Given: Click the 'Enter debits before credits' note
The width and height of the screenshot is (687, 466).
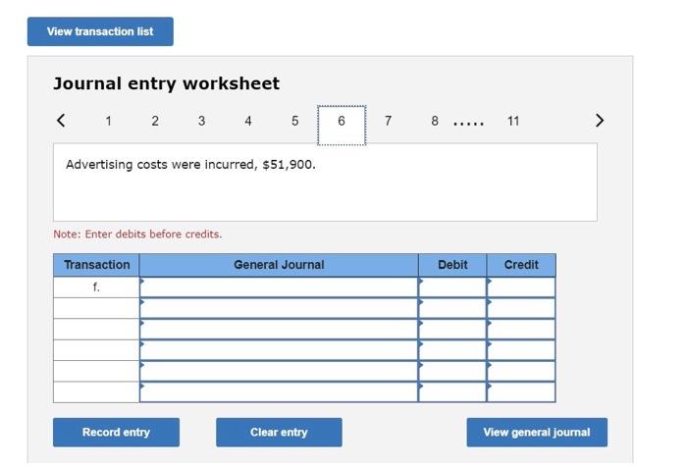Looking at the screenshot, I should (137, 234).
